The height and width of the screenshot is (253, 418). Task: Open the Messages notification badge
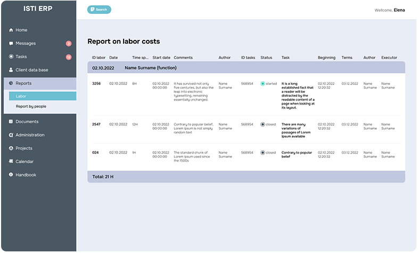tap(69, 44)
